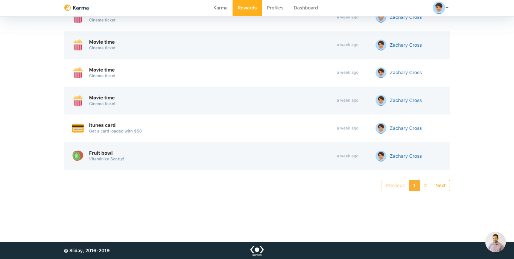Click the Next pagination button
The width and height of the screenshot is (514, 259).
click(x=440, y=186)
